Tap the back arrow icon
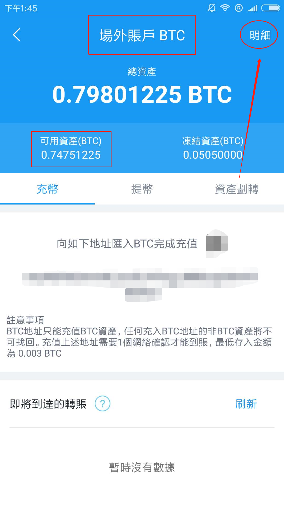This screenshot has width=284, height=506. (17, 35)
